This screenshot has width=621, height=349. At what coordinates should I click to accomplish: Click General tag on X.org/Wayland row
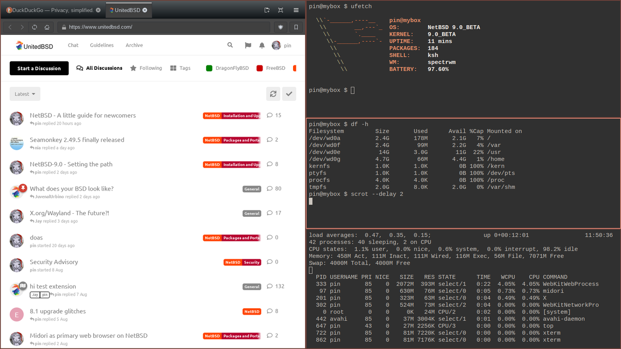pos(252,213)
